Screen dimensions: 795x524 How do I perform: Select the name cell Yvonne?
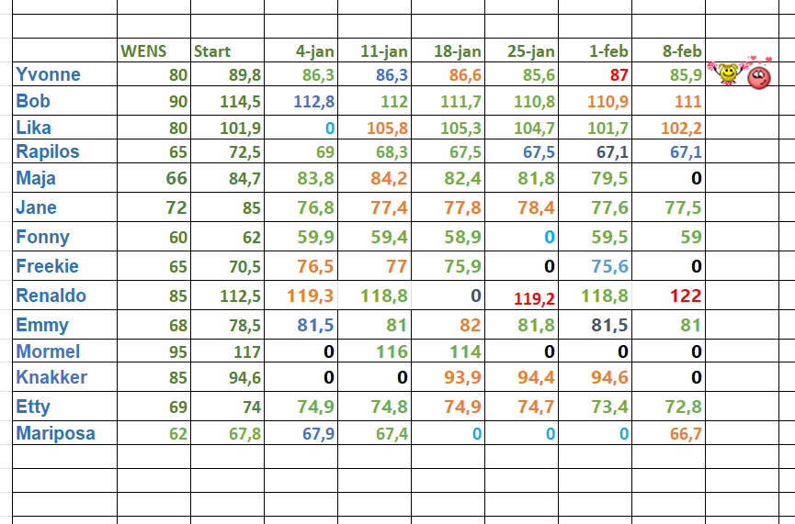pyautogui.click(x=49, y=74)
